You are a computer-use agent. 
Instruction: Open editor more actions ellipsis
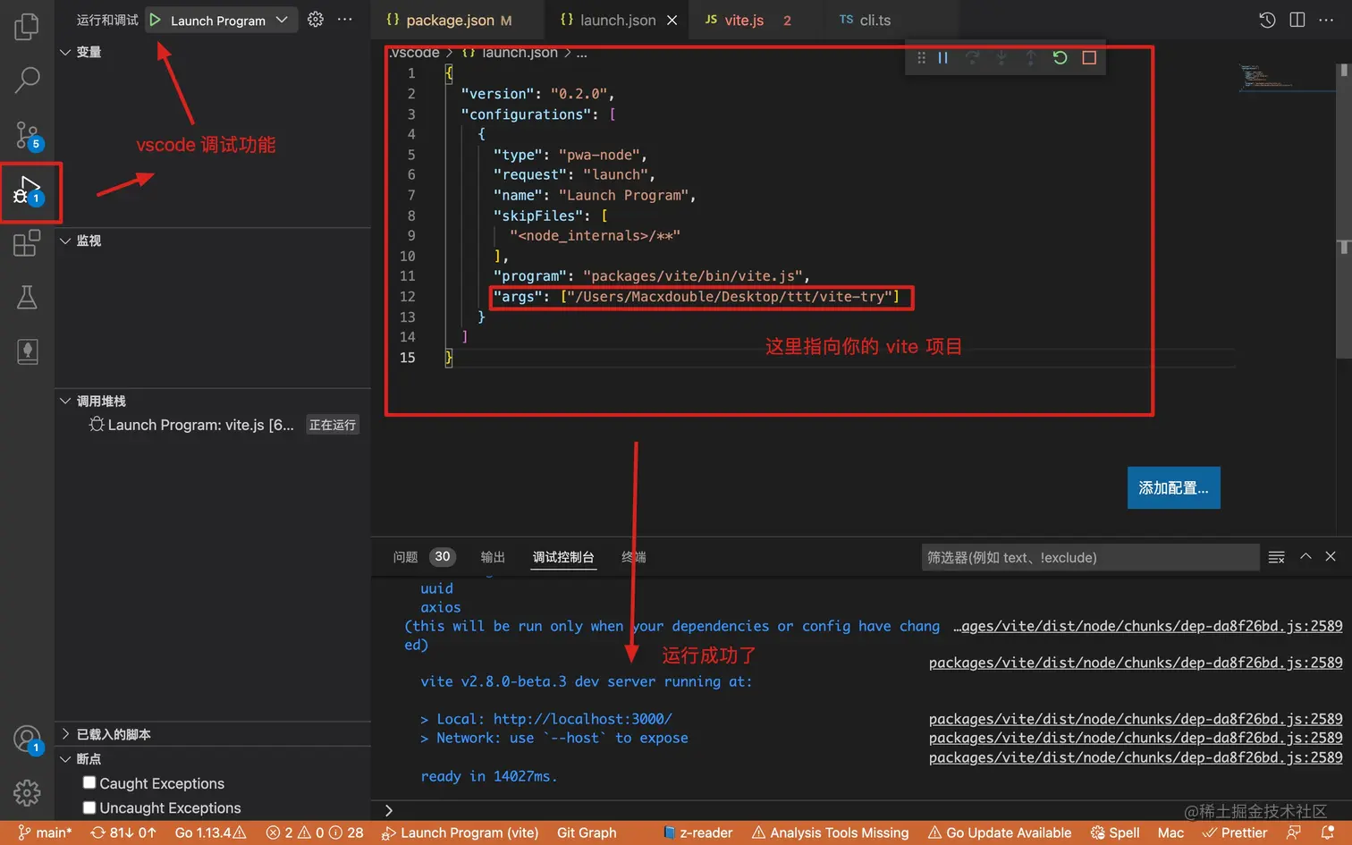[1326, 20]
